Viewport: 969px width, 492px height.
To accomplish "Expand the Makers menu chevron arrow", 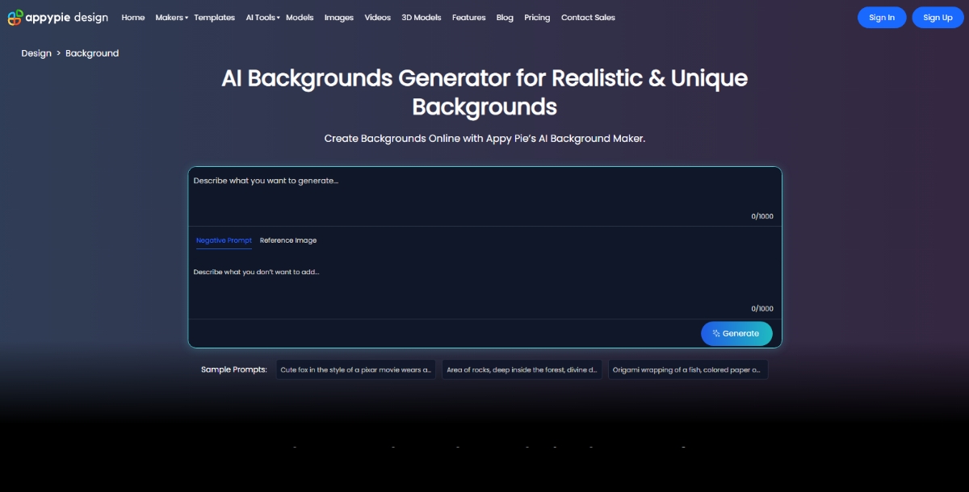I will click(187, 18).
